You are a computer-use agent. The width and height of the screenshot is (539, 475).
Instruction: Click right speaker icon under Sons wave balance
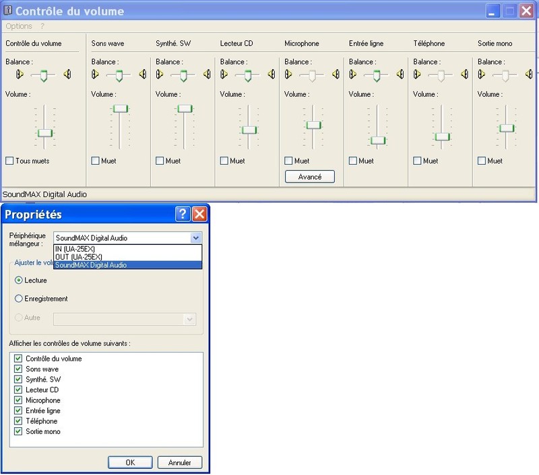[142, 75]
